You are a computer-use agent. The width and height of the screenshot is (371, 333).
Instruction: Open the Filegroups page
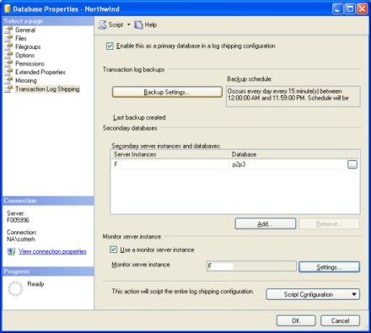point(28,46)
